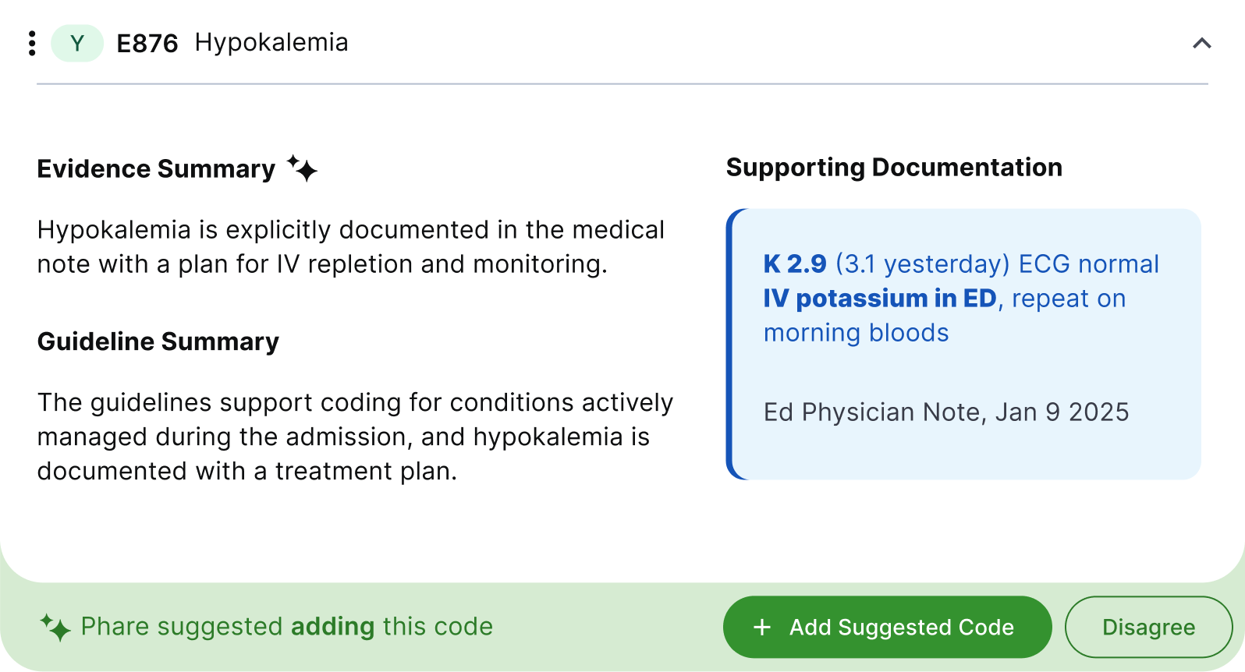Open the Ed Physician Note Jan 9 2025 source
The height and width of the screenshot is (672, 1245).
click(946, 412)
